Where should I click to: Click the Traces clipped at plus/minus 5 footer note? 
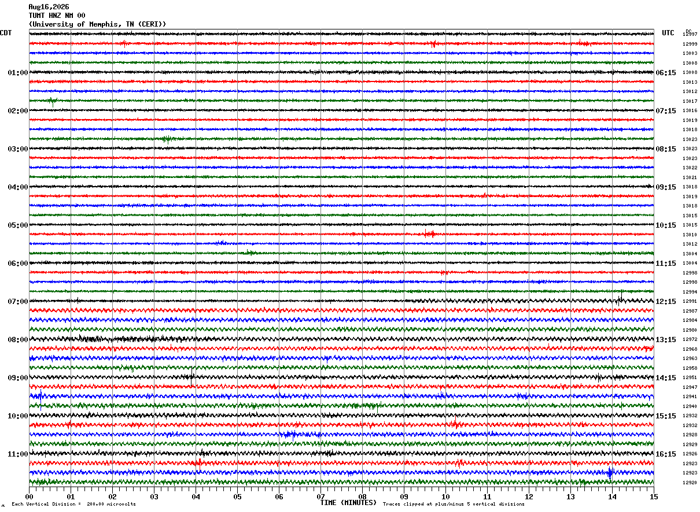(x=454, y=504)
